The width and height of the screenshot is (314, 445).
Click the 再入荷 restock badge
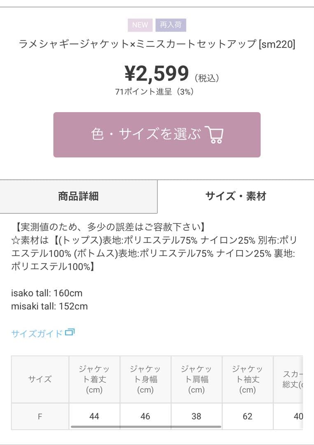click(171, 25)
